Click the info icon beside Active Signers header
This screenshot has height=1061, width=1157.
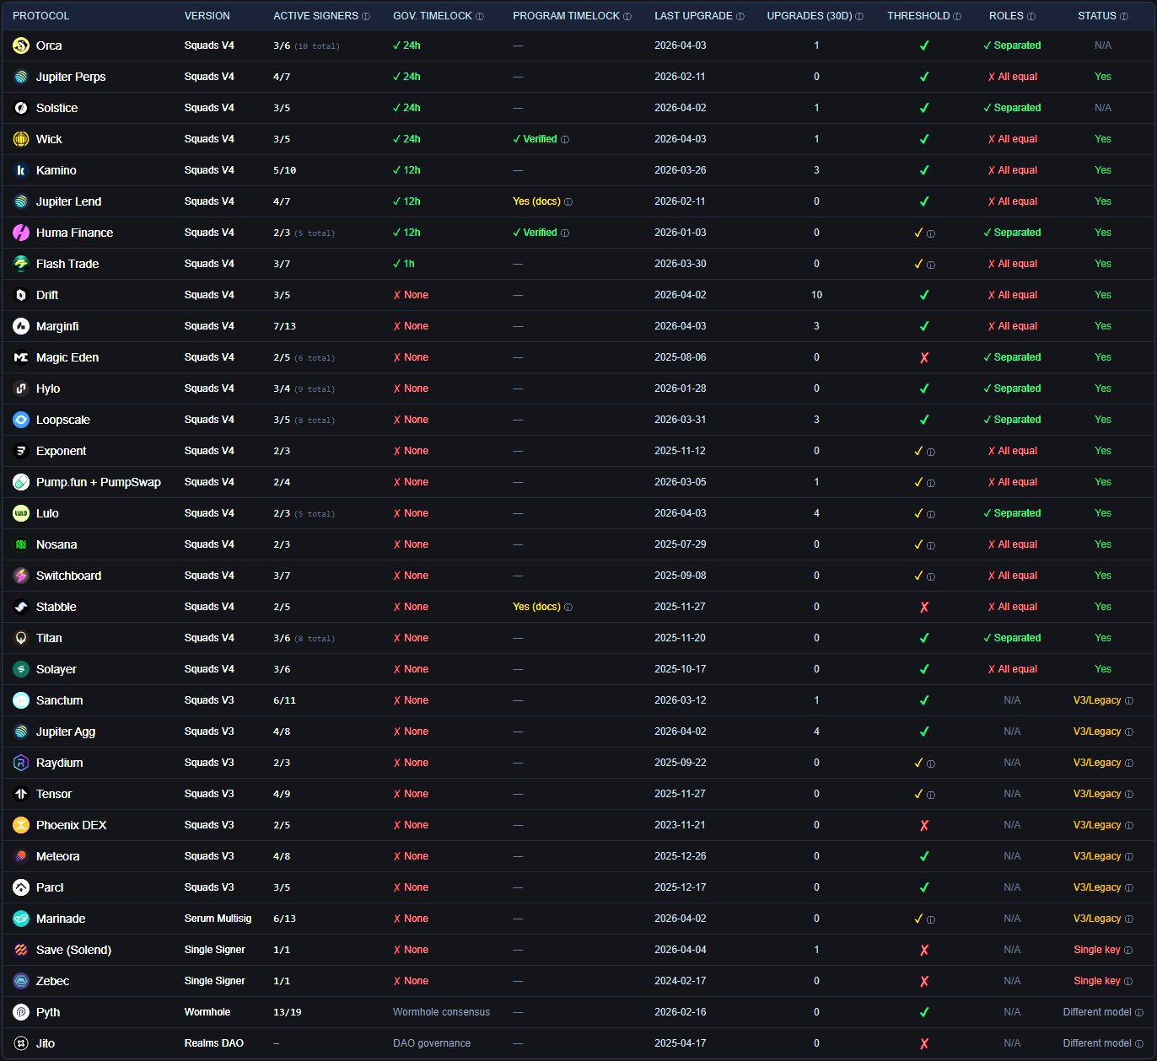point(366,17)
